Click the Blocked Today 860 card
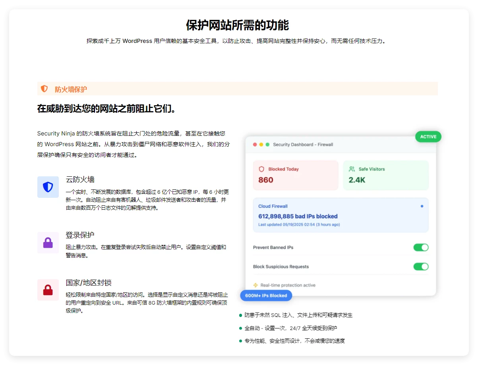 pyautogui.click(x=296, y=175)
